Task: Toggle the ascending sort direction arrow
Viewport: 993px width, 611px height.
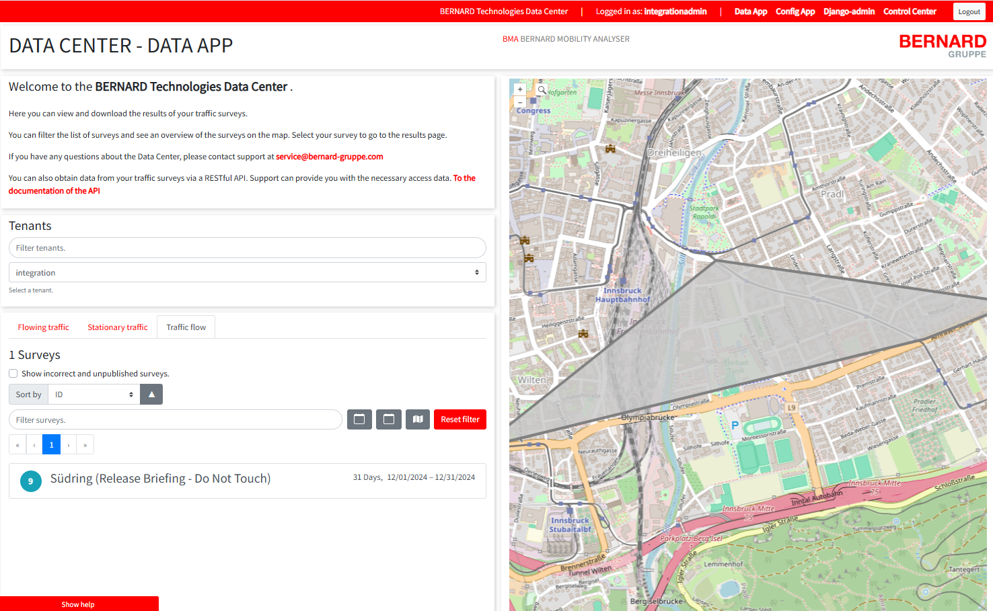Action: (151, 395)
